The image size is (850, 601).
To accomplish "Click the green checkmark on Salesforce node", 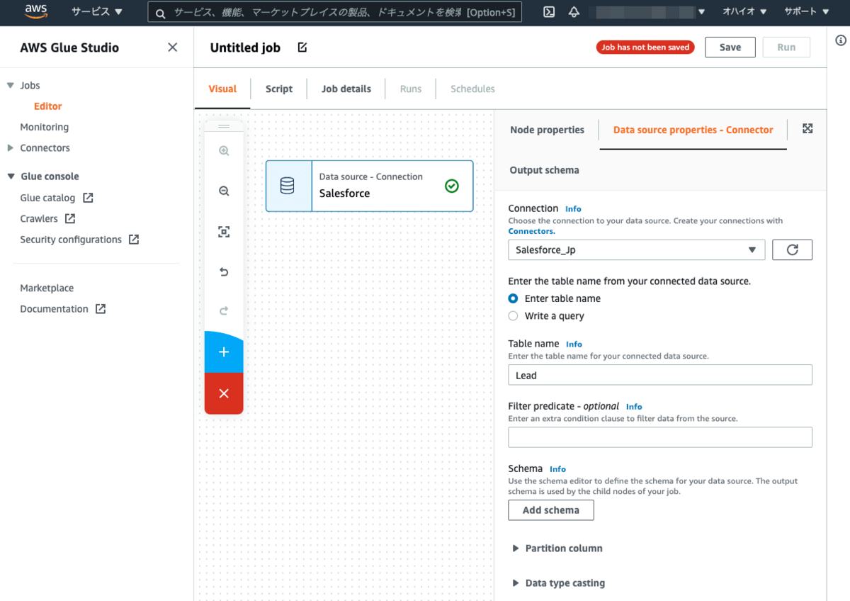I will 452,186.
